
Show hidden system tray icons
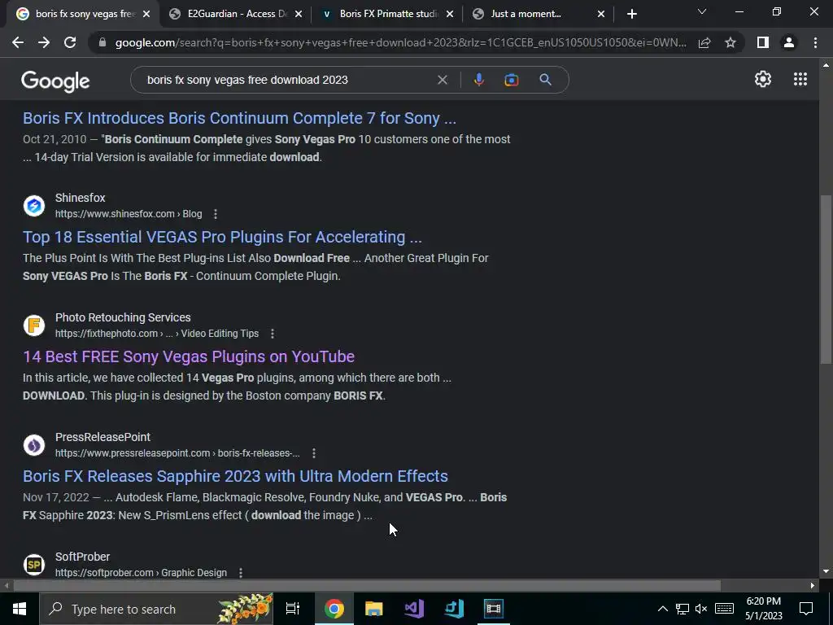tap(662, 609)
